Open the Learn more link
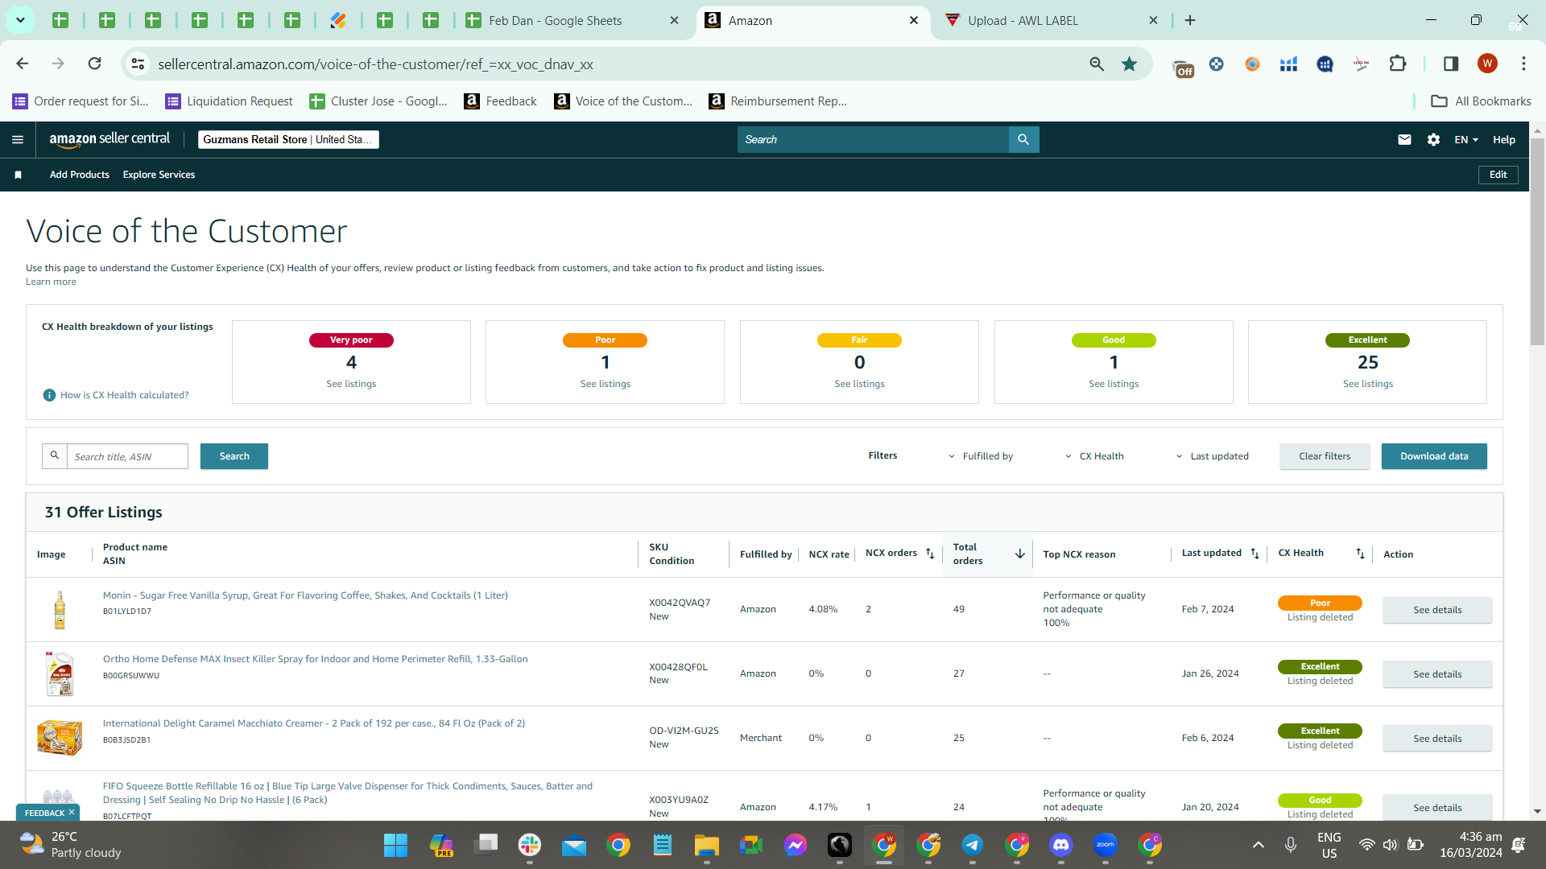 tap(51, 282)
